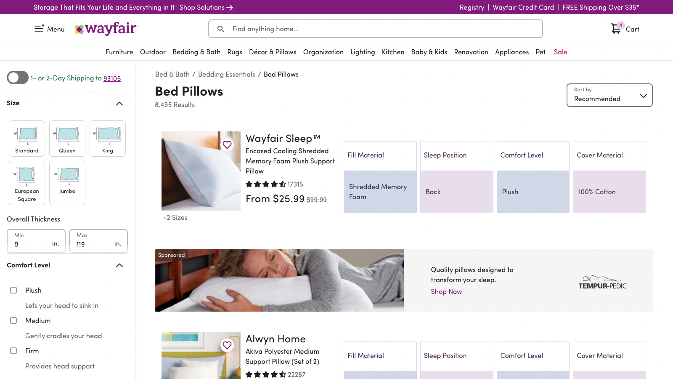Open the Lighting category menu
673x379 pixels.
pyautogui.click(x=363, y=52)
